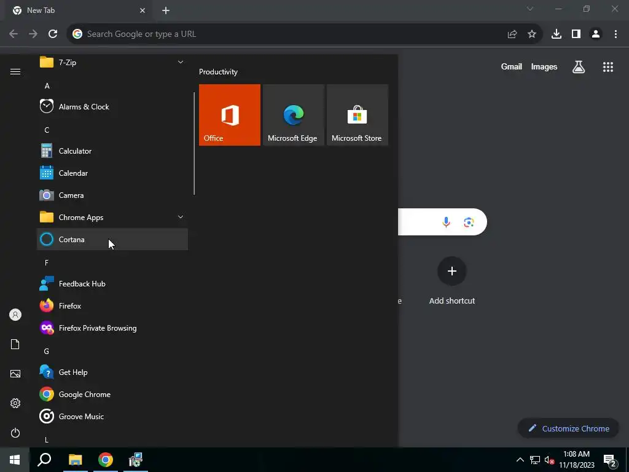Click the Windows Start button
The image size is (629, 472).
[x=15, y=460]
